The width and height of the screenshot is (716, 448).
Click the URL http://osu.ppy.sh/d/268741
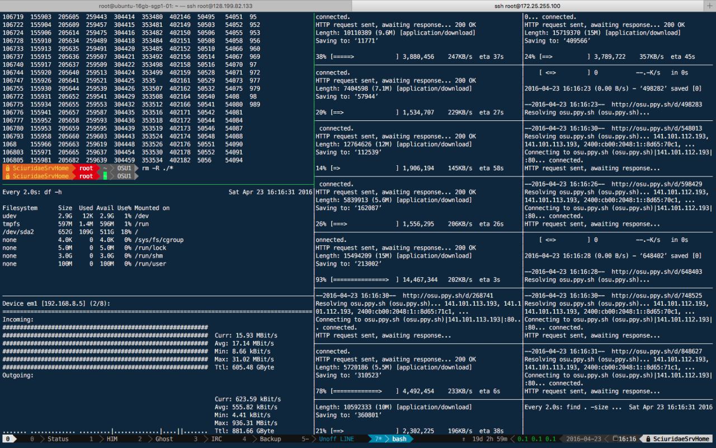click(x=448, y=296)
